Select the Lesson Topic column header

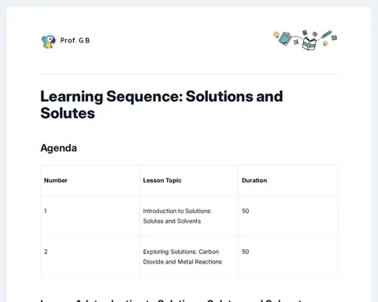click(x=162, y=180)
